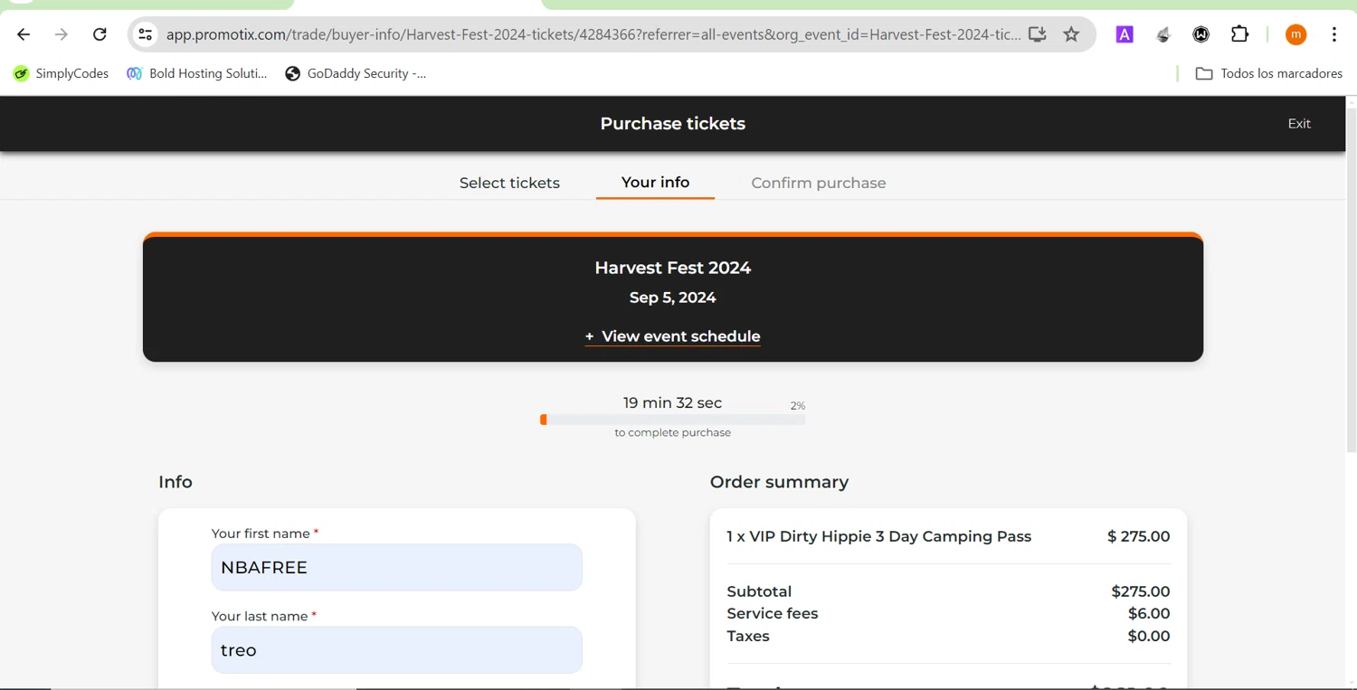Click the Harvest Fest 2024 title
Screen dimensions: 1357x690
672,268
